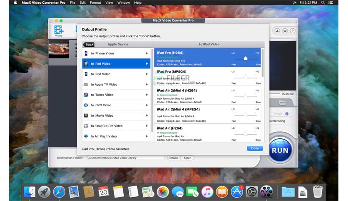348x201 pixels.
Task: Expand to iPod Video submenu arrow
Action: (147, 74)
